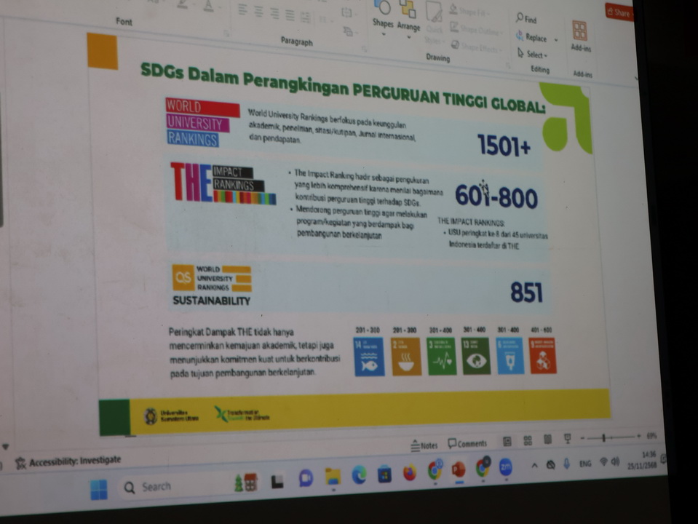Show hidden icons in system tray
The image size is (698, 524).
(534, 465)
